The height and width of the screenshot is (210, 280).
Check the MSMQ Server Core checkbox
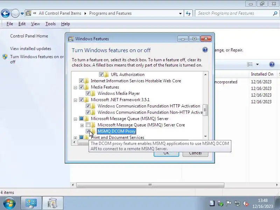(x=88, y=125)
